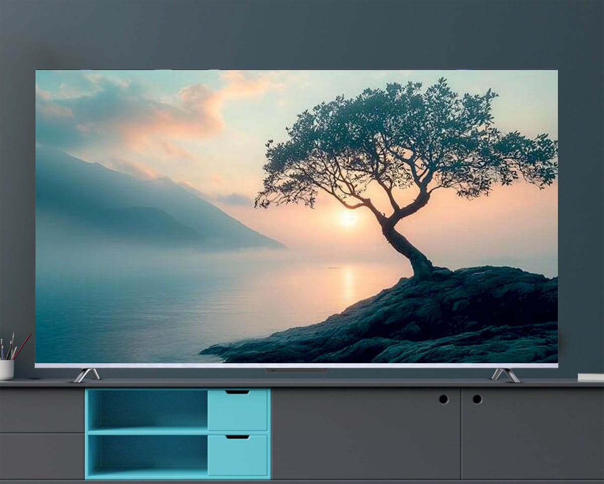Select the right TV stand leg
Image resolution: width=604 pixels, height=484 pixels.
click(x=505, y=375)
